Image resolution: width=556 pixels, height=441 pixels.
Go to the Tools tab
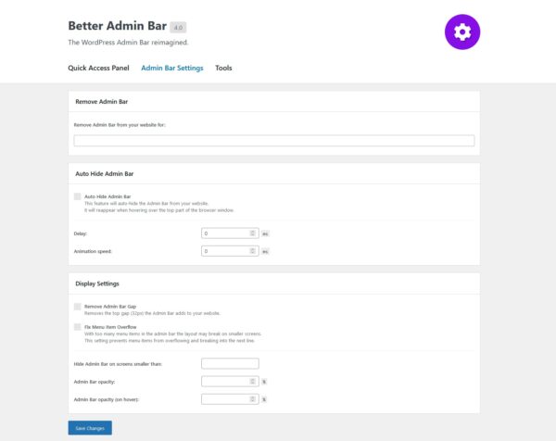(223, 68)
